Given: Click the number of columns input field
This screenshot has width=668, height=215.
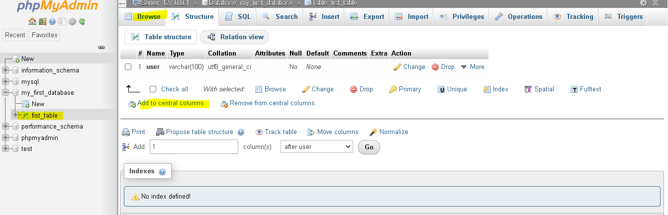Looking at the screenshot, I should pos(194,147).
